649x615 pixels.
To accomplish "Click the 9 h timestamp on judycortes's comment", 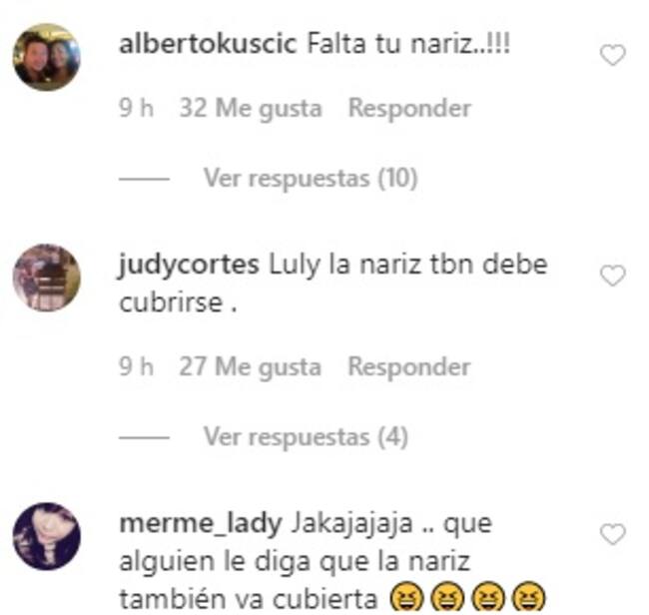I will [x=136, y=366].
